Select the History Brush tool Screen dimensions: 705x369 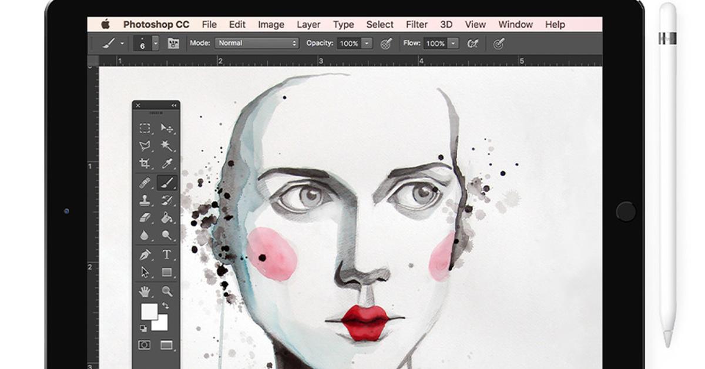click(x=167, y=200)
